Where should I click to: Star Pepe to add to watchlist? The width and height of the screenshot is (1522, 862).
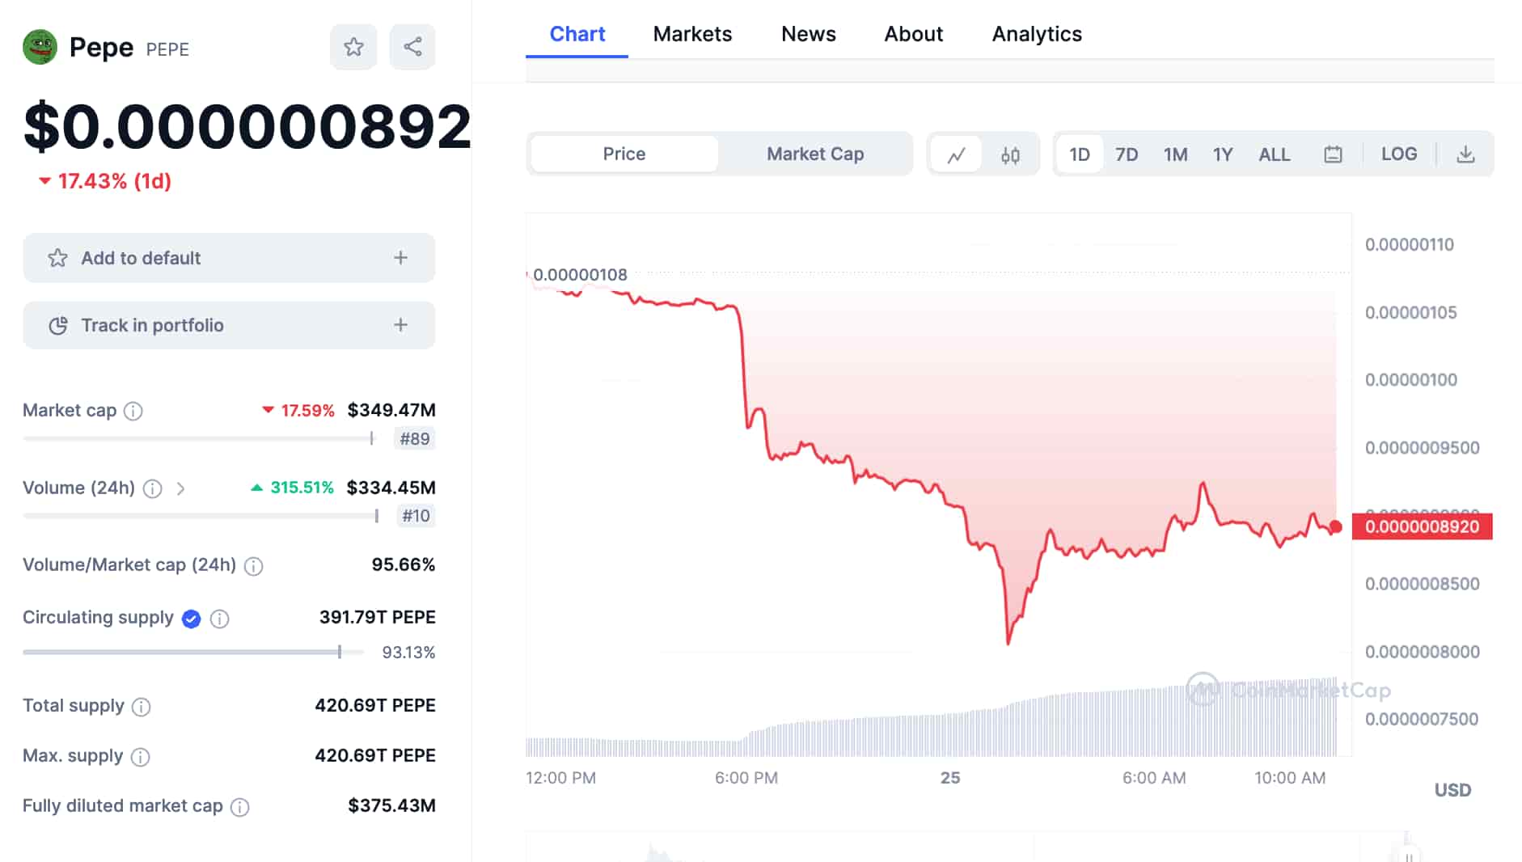353,47
